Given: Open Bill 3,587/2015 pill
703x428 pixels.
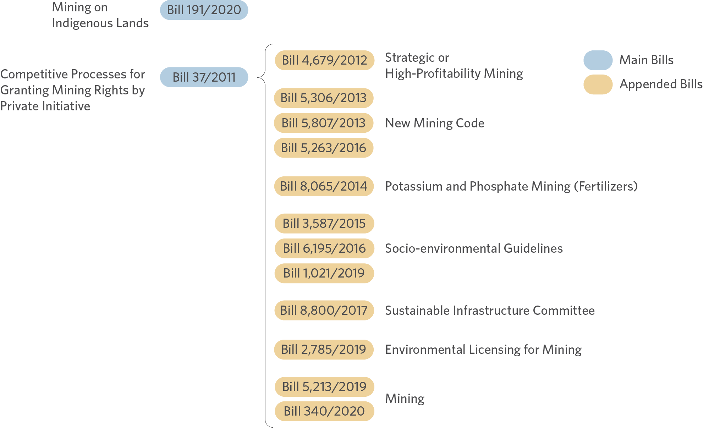Looking at the screenshot, I should (x=324, y=224).
